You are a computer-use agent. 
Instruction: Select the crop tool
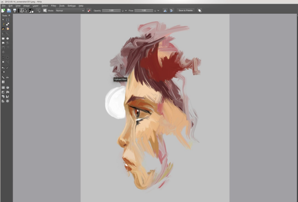[3, 57]
